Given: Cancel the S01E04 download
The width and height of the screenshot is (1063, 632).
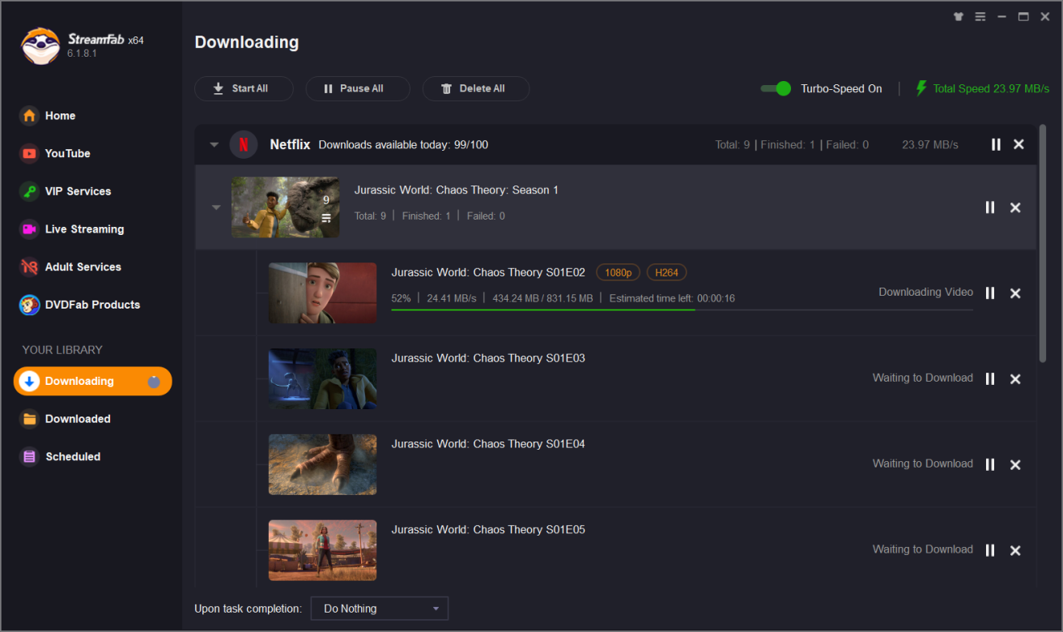Looking at the screenshot, I should [1015, 464].
